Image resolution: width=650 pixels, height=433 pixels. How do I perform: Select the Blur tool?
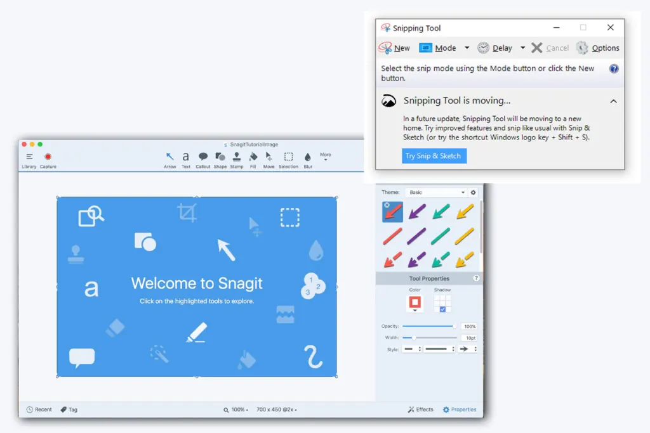coord(308,160)
